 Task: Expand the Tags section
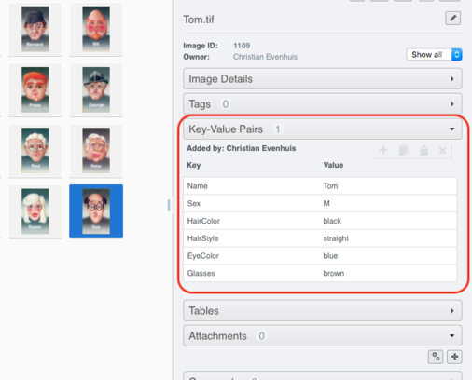pos(323,103)
